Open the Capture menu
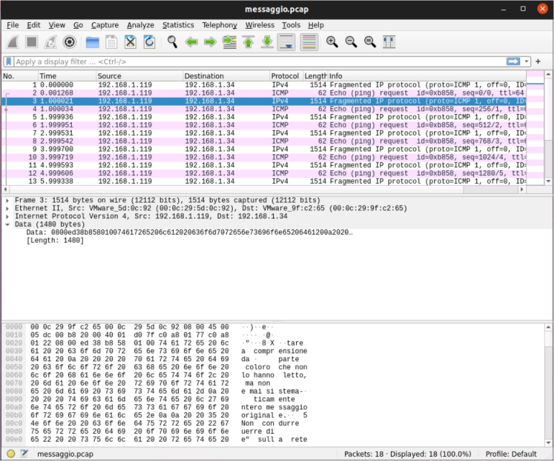Image resolution: width=554 pixels, height=461 pixels. [x=105, y=25]
